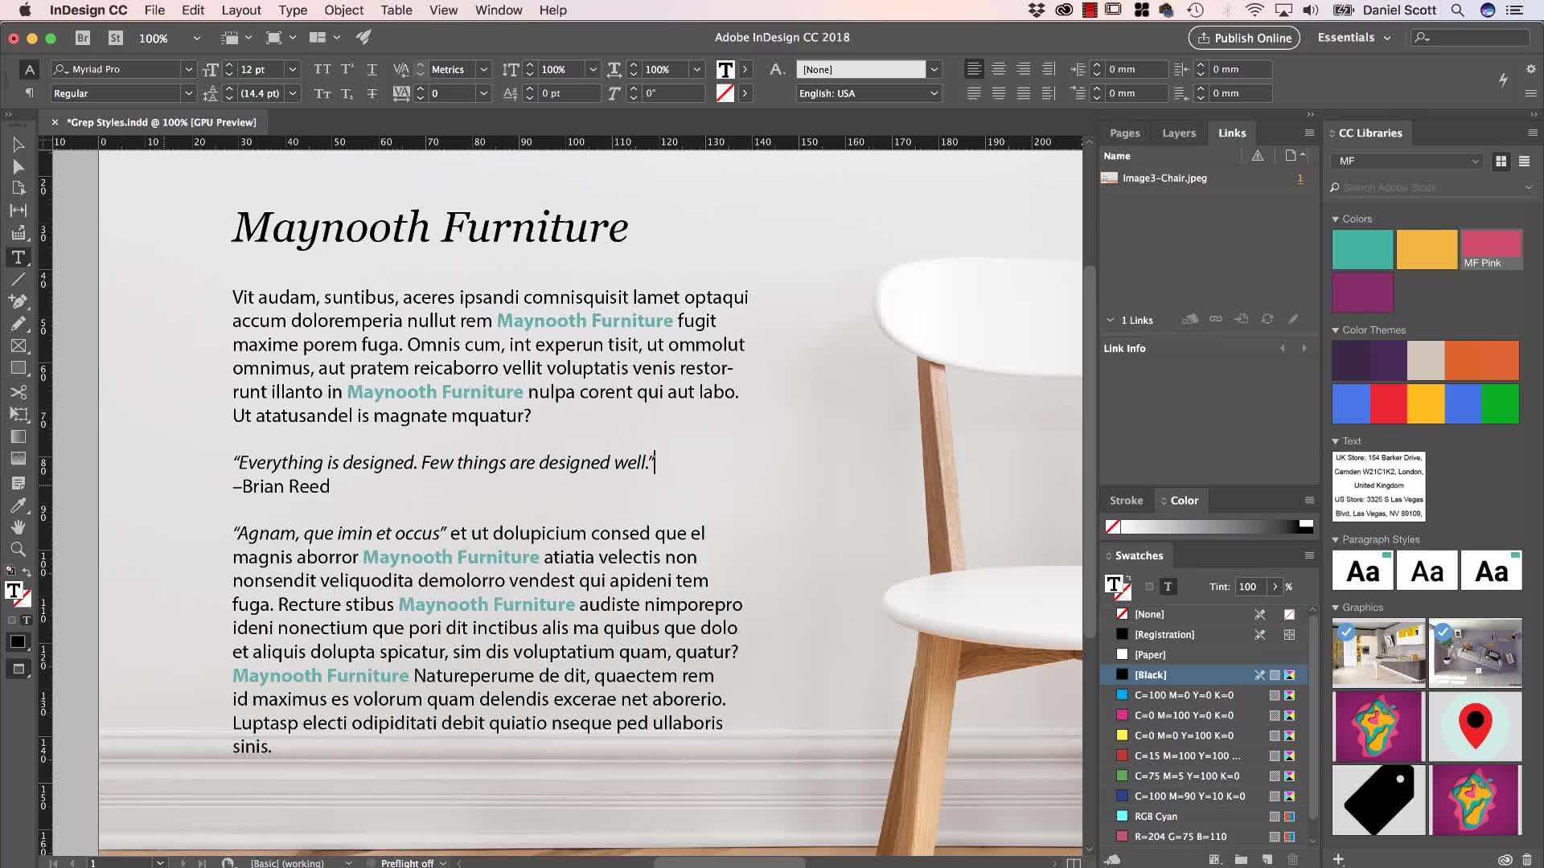
Task: Open the Preflight off status indicator
Action: [x=407, y=863]
